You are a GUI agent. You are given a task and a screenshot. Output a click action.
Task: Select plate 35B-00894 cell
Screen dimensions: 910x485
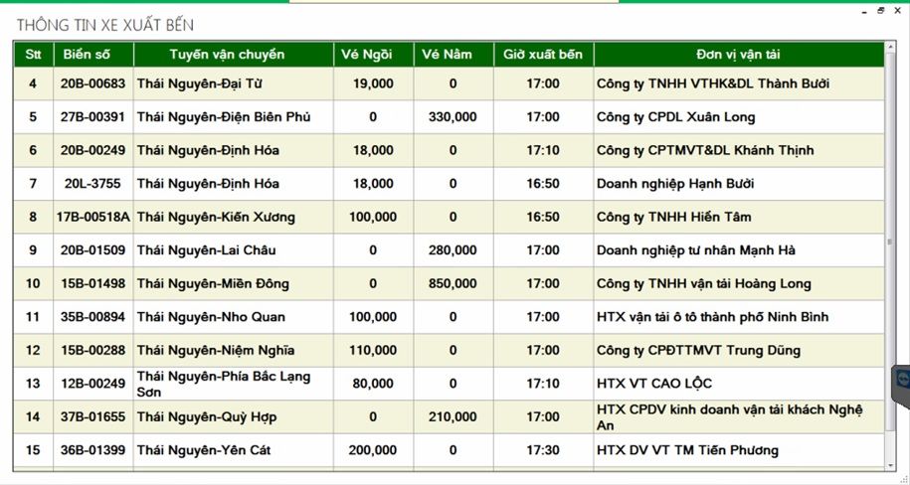(x=92, y=317)
